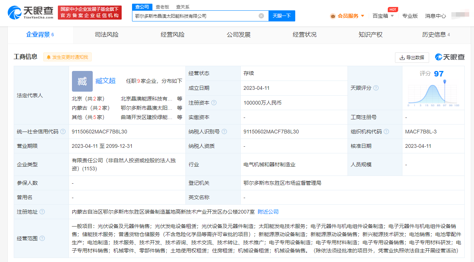Open legal representative 臧文超's profile link

[x=106, y=81]
